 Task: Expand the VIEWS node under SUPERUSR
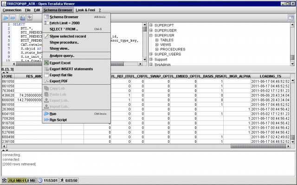click(157, 45)
